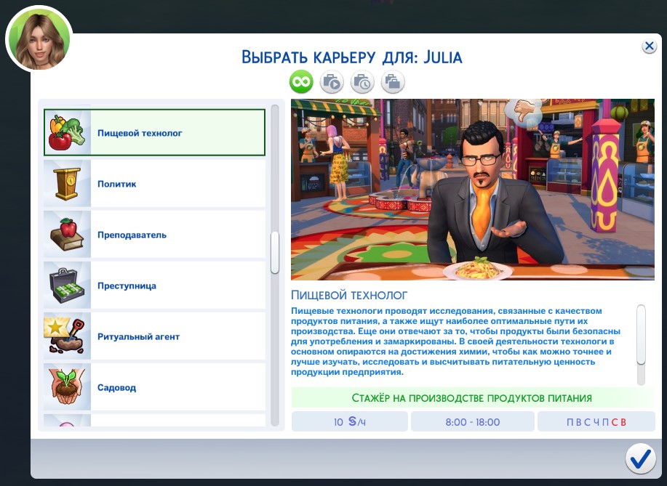This screenshot has width=667, height=486.
Task: Click the money briefcase icon for Преступница
Action: coord(67,285)
